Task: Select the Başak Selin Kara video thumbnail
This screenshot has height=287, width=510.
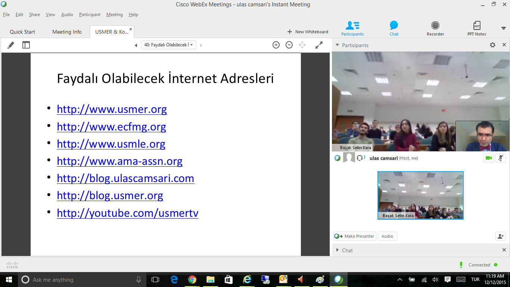Action: coord(420,195)
